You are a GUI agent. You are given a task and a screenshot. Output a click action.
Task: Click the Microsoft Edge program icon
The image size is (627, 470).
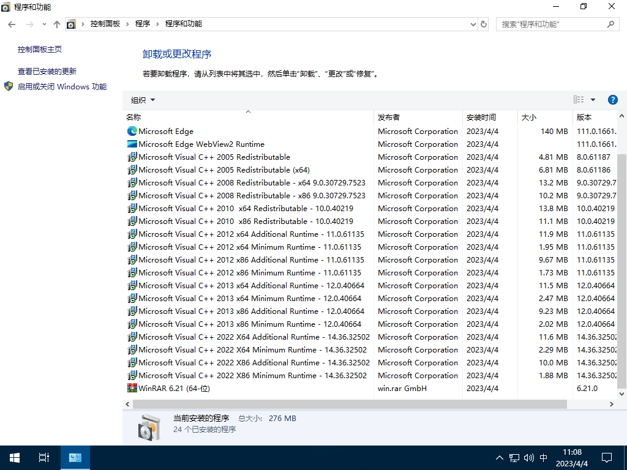tap(132, 131)
